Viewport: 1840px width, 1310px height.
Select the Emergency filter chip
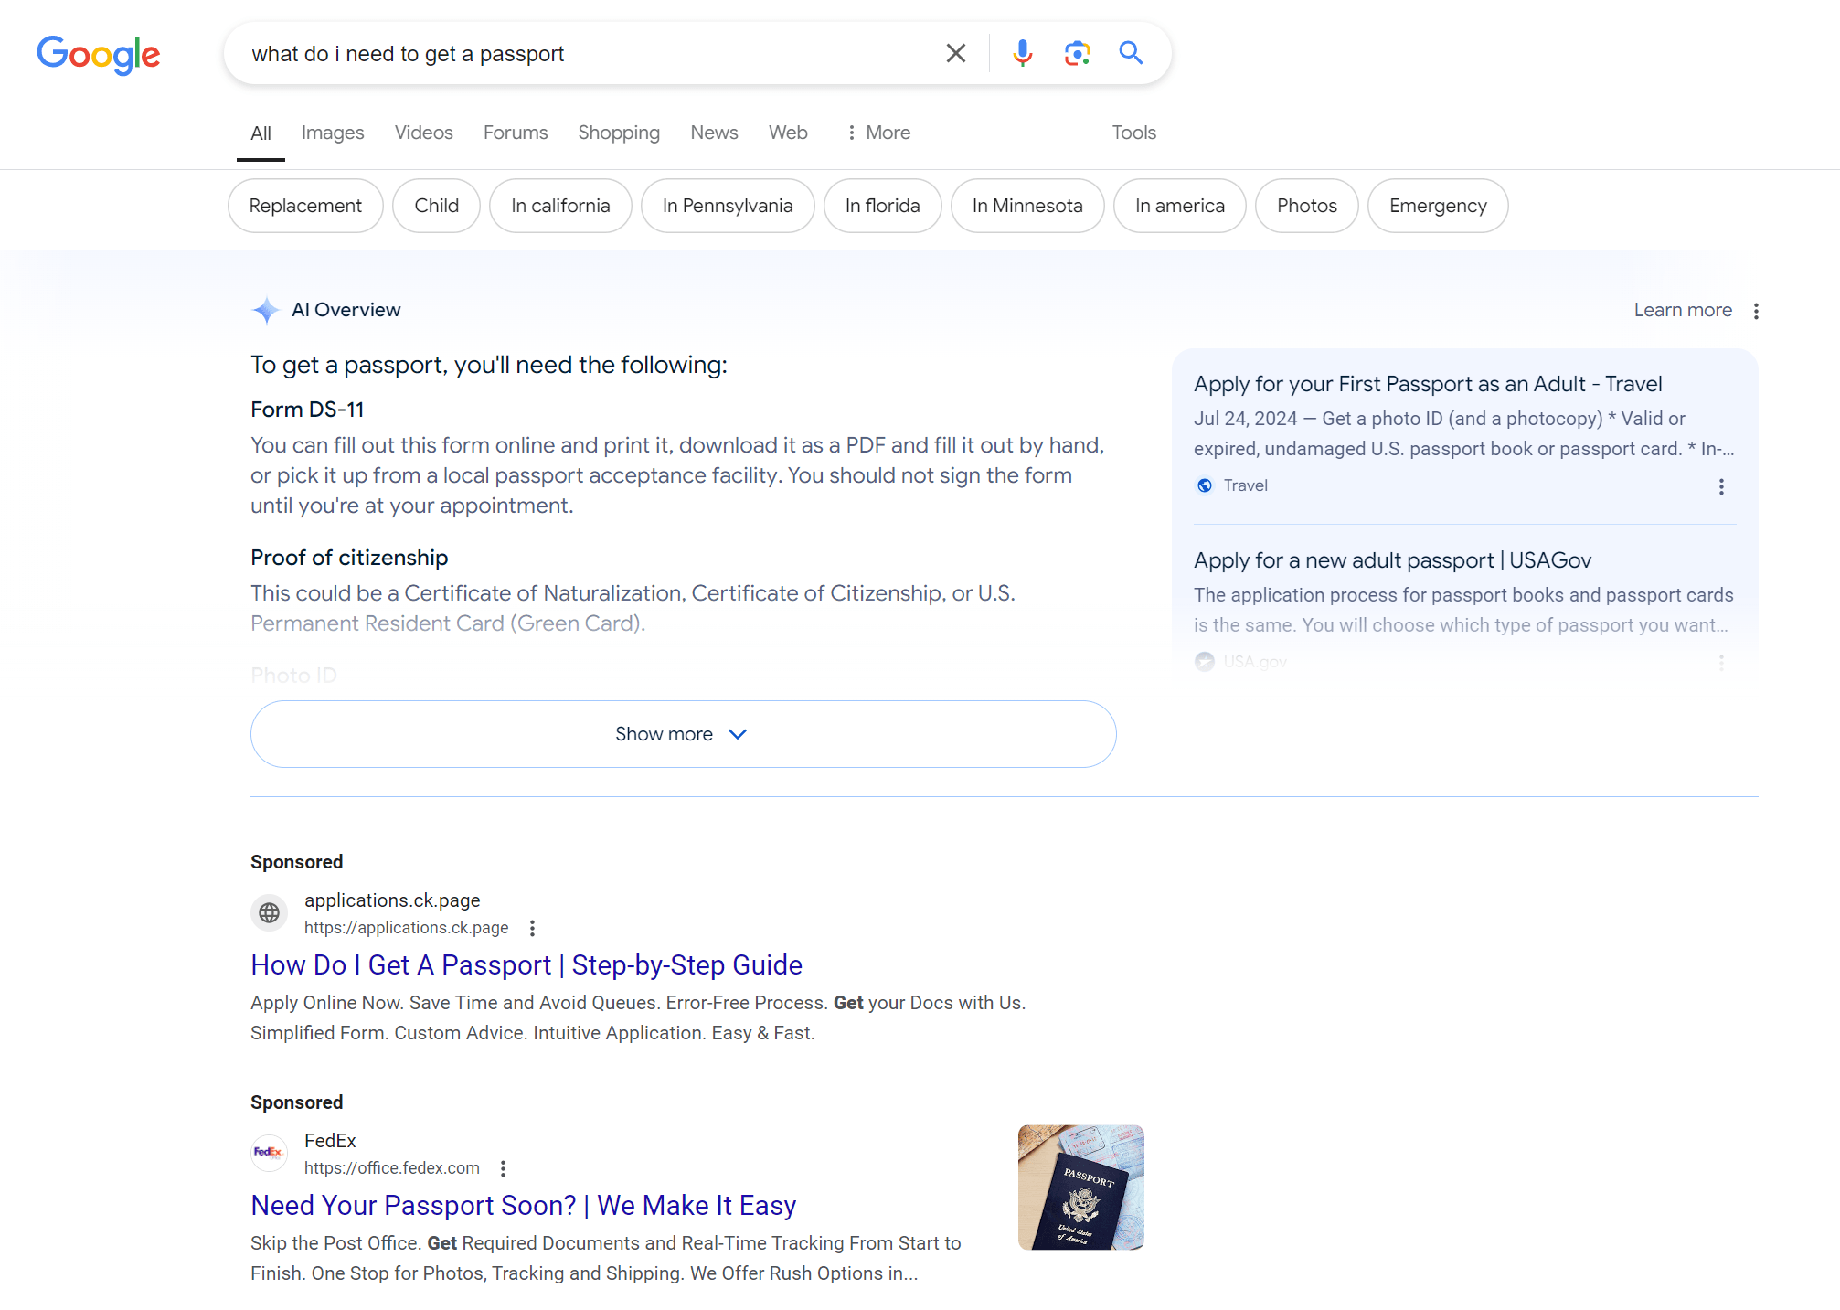tap(1437, 206)
